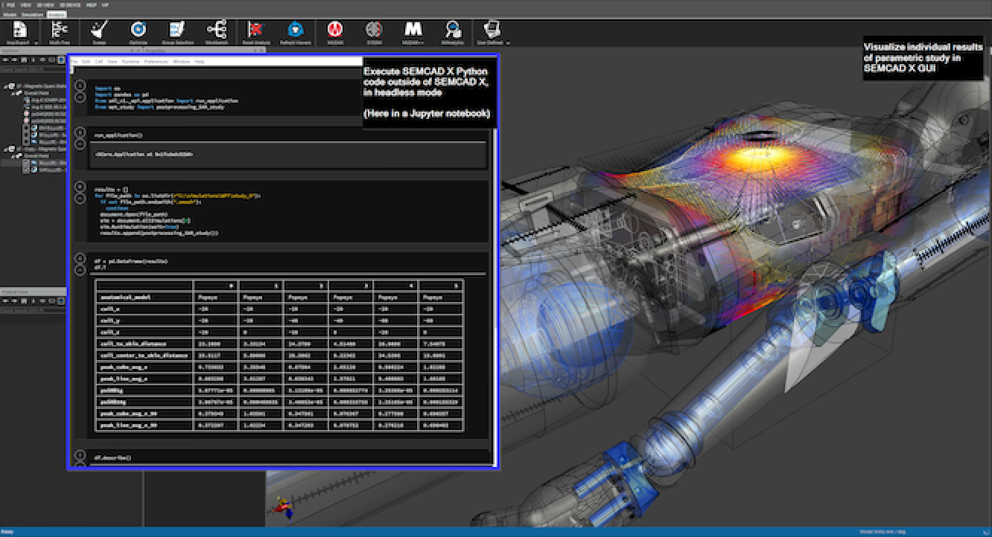This screenshot has height=537, width=992.
Task: Click the User Defined toolbar button
Action: coord(492,30)
